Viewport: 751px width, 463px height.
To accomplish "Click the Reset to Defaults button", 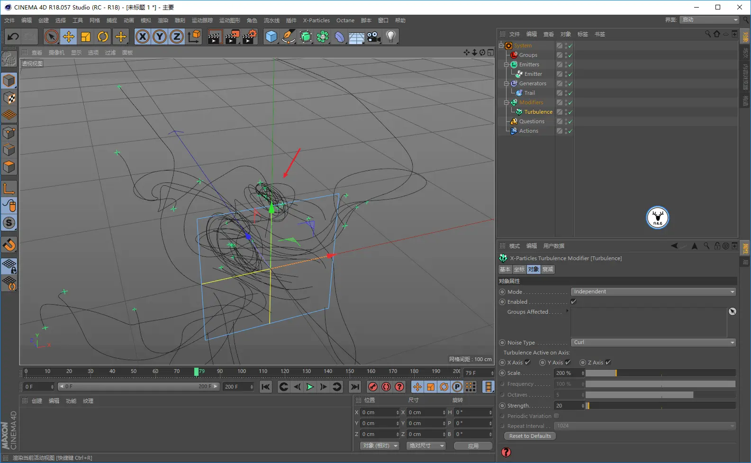I will pyautogui.click(x=530, y=436).
